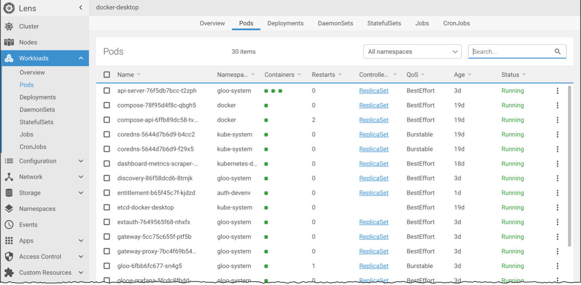Expand the Configuration section chevron

(x=81, y=161)
